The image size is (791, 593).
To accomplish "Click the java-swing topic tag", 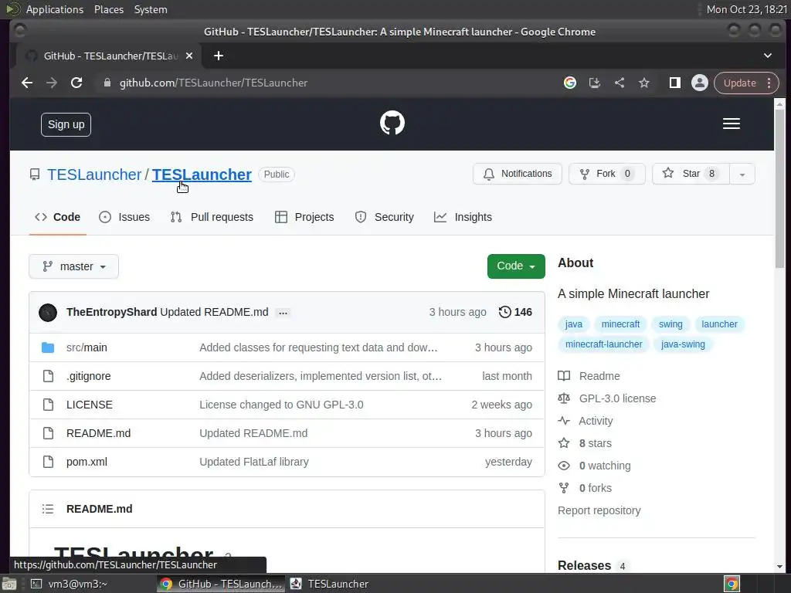I will click(x=683, y=344).
